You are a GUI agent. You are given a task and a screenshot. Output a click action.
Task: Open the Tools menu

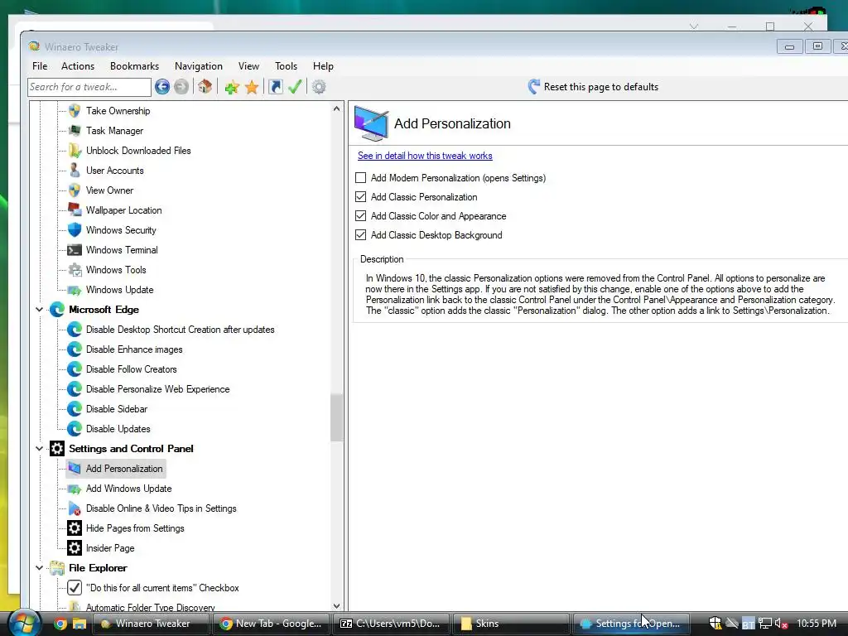coord(286,66)
